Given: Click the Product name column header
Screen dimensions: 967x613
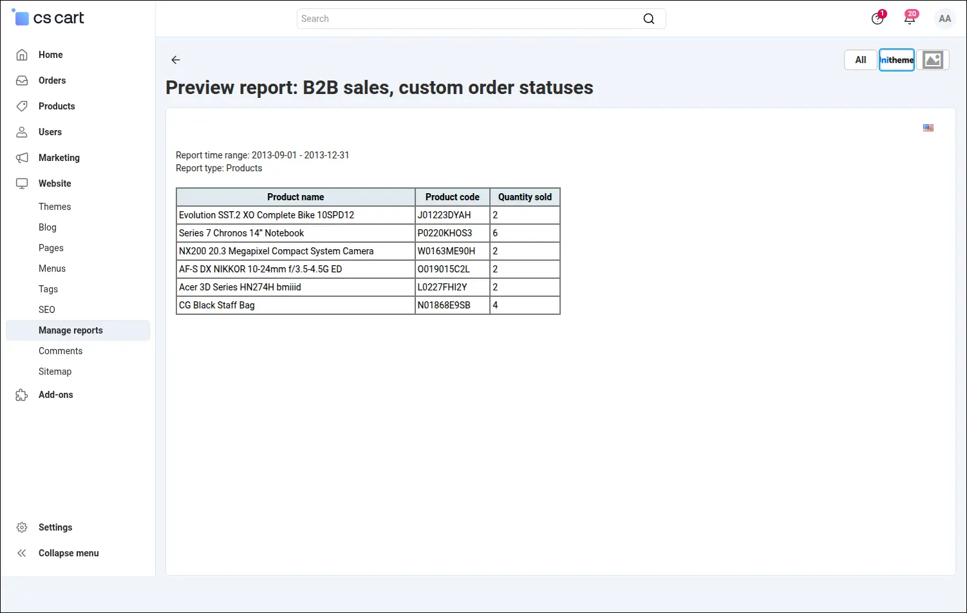Looking at the screenshot, I should click(x=296, y=197).
